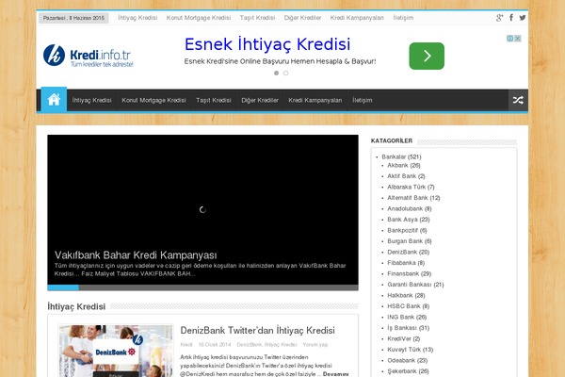Open Taşıt Kredisi in dark navbar

click(x=214, y=100)
